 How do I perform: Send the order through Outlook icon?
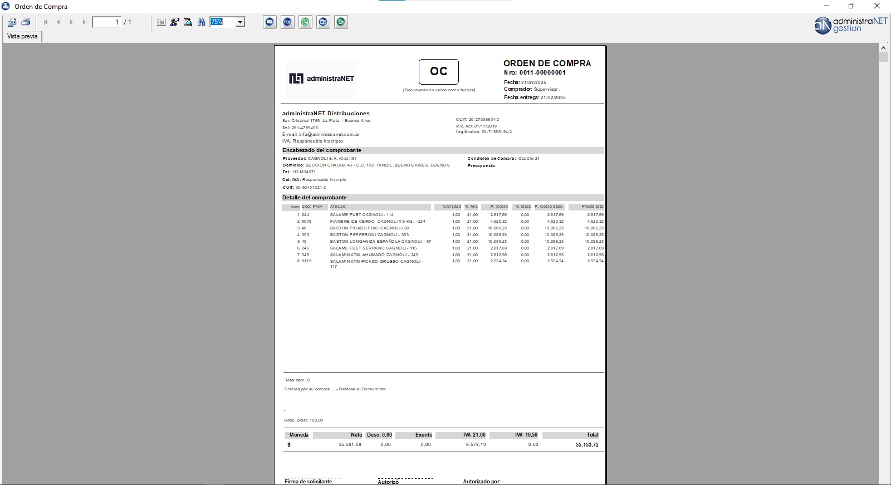point(324,22)
